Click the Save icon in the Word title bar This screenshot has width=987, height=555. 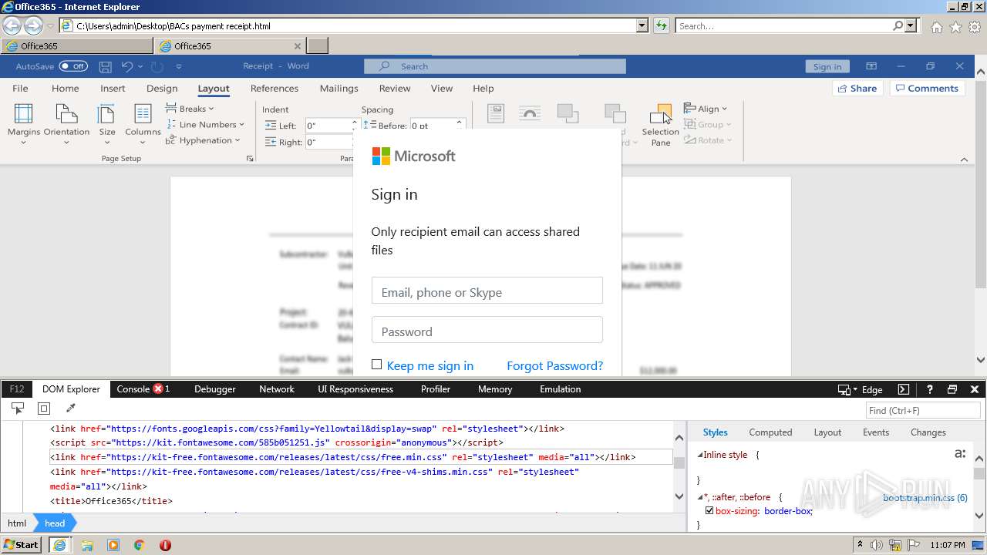coord(106,66)
